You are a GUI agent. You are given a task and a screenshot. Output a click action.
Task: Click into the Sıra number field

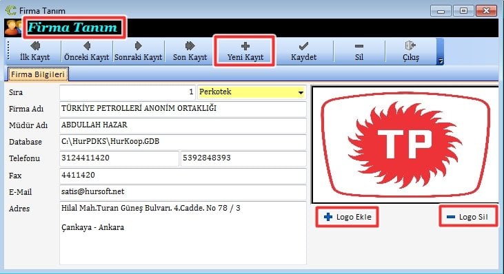point(128,92)
